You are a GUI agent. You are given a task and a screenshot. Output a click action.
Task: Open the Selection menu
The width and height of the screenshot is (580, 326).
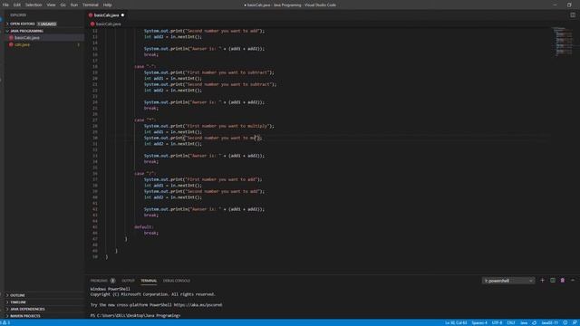tap(34, 5)
